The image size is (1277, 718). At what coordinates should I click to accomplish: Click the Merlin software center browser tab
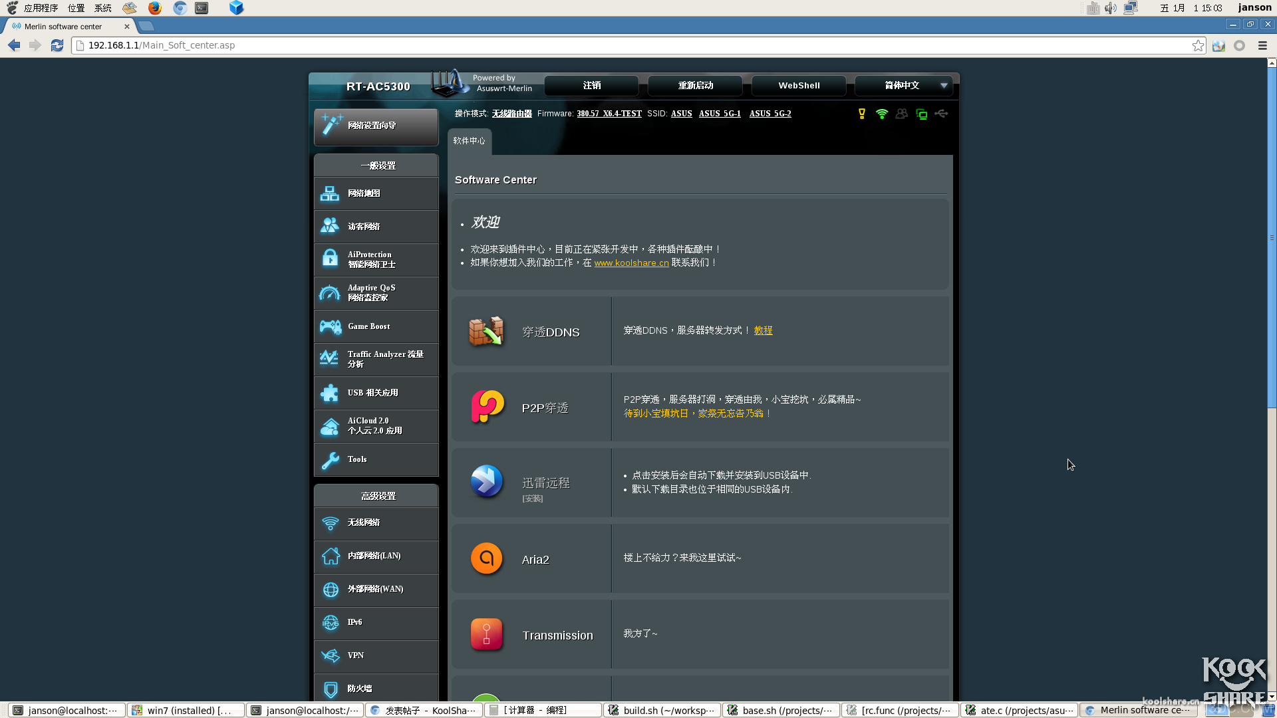[70, 27]
